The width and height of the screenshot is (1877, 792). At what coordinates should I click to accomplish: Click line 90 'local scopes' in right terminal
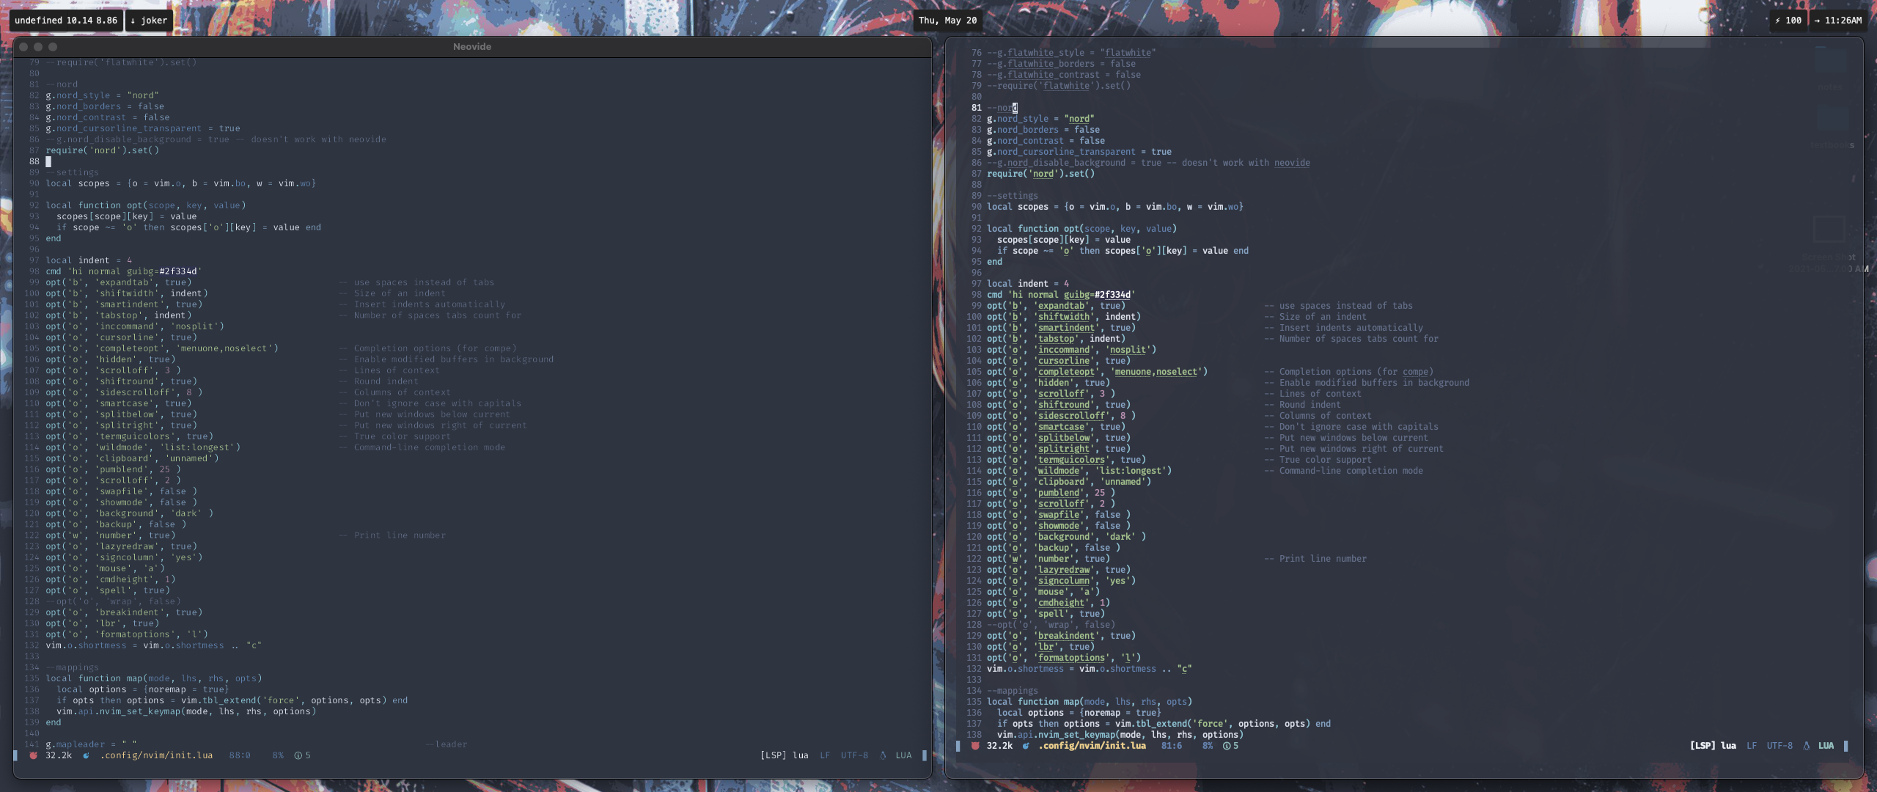pos(1114,207)
